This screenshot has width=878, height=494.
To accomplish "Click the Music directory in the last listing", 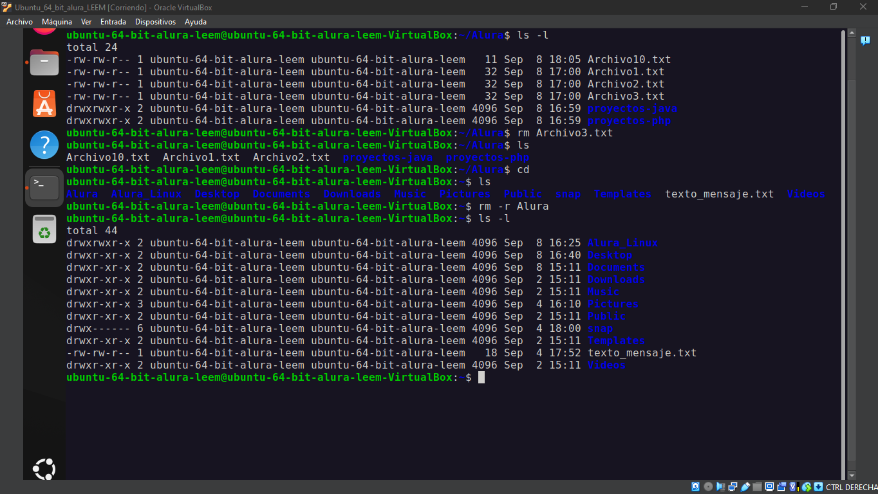I will point(603,291).
